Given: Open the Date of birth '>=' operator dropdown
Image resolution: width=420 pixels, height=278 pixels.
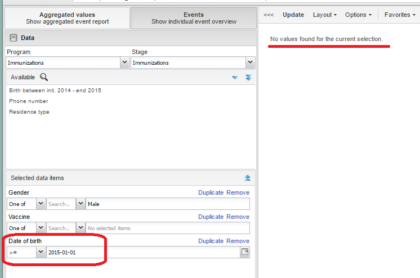Looking at the screenshot, I should pyautogui.click(x=41, y=252).
